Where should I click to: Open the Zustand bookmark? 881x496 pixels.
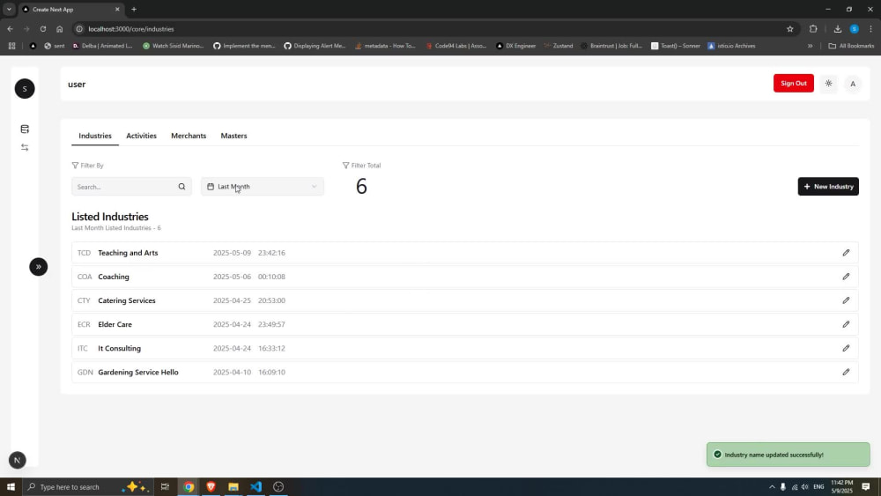pos(558,46)
